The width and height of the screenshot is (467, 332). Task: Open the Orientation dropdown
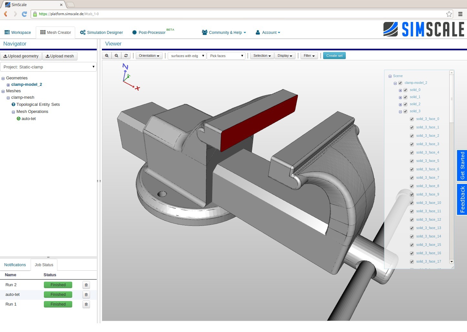coord(149,55)
